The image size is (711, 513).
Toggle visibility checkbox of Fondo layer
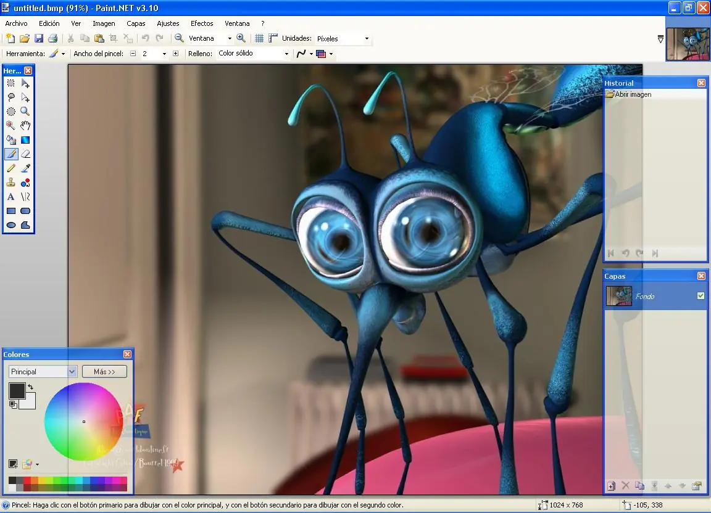point(701,295)
